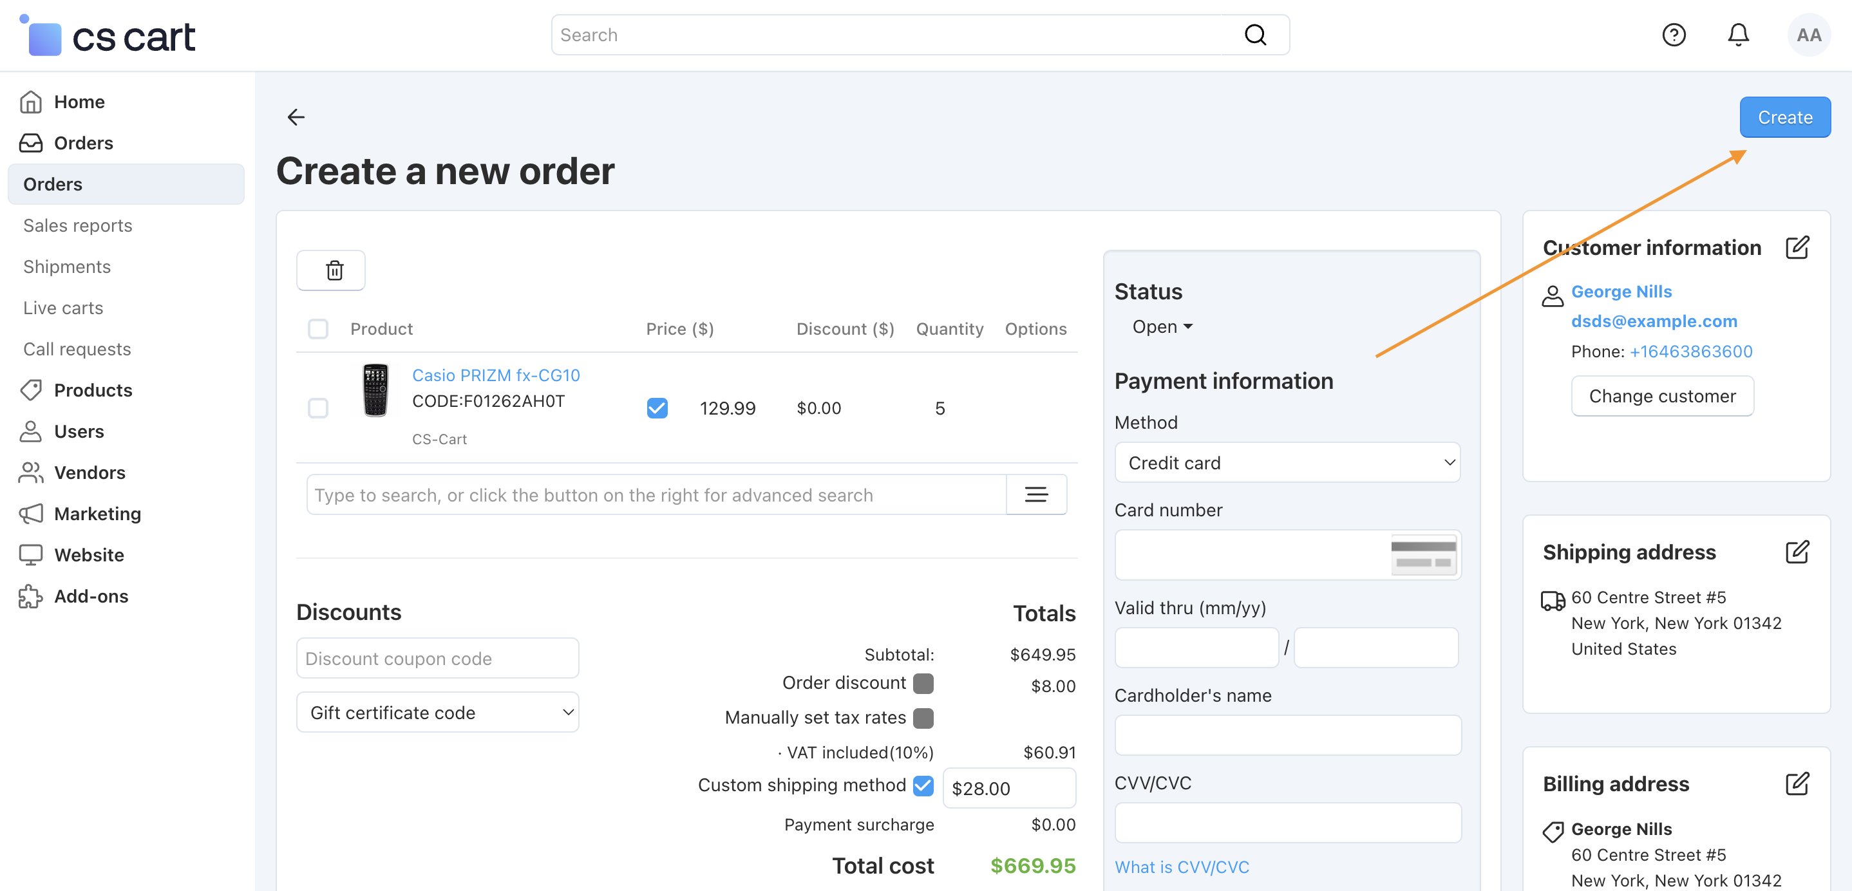Image resolution: width=1852 pixels, height=891 pixels.
Task: Click the Website monitor icon
Action: point(30,555)
